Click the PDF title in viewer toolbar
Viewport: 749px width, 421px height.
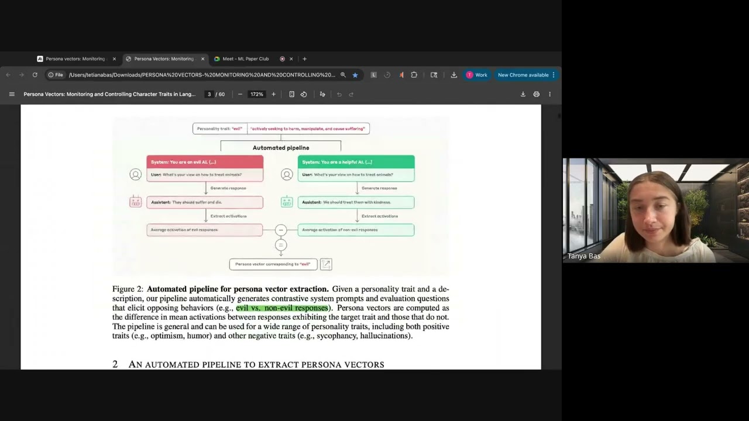pos(109,94)
